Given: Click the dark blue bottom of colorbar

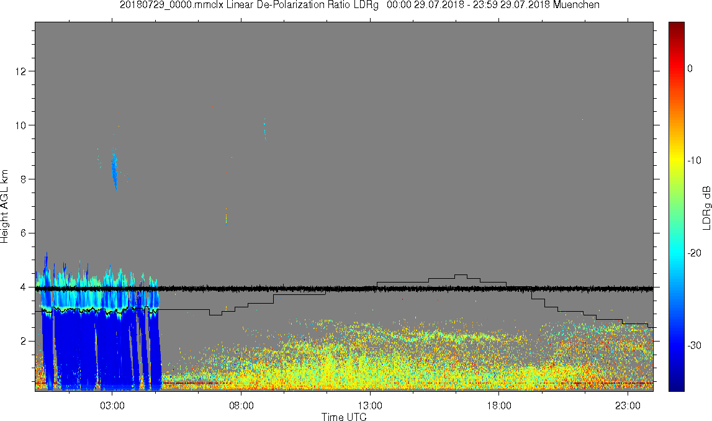Looking at the screenshot, I should (676, 385).
